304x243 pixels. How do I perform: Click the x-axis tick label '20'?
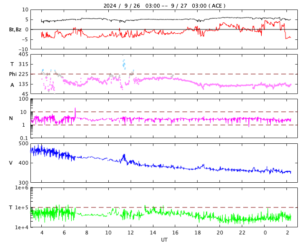pos(219,233)
